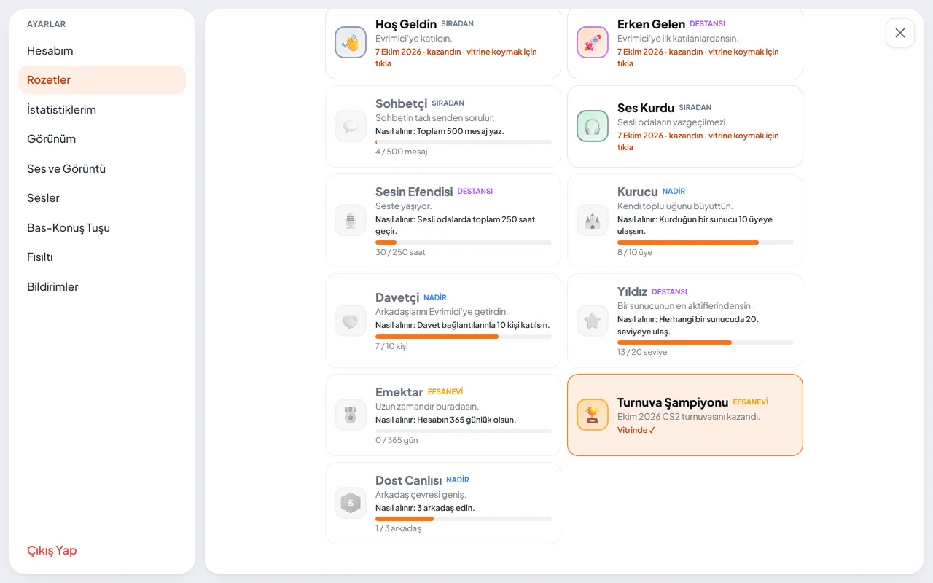This screenshot has height=583, width=933.
Task: Click the waving hand Hoş Geldin badge icon
Action: [x=351, y=42]
